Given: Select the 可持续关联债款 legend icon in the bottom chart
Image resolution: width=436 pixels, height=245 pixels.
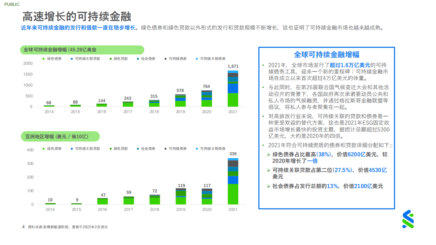Looking at the screenshot, I should 71,149.
